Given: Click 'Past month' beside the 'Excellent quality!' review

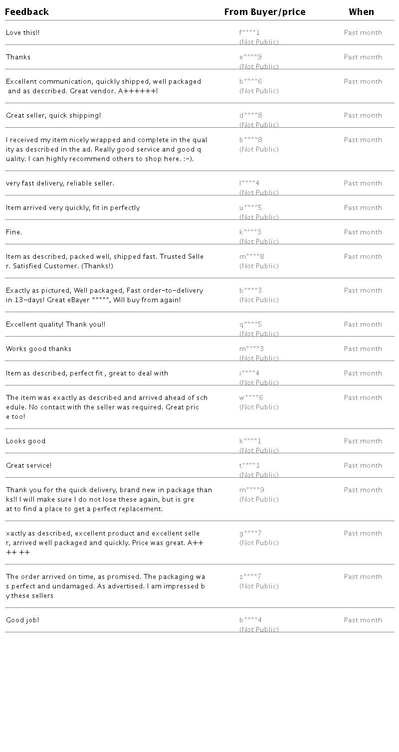Looking at the screenshot, I should [363, 325].
